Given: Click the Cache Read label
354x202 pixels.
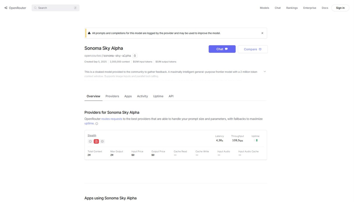Looking at the screenshot, I should 180,152.
